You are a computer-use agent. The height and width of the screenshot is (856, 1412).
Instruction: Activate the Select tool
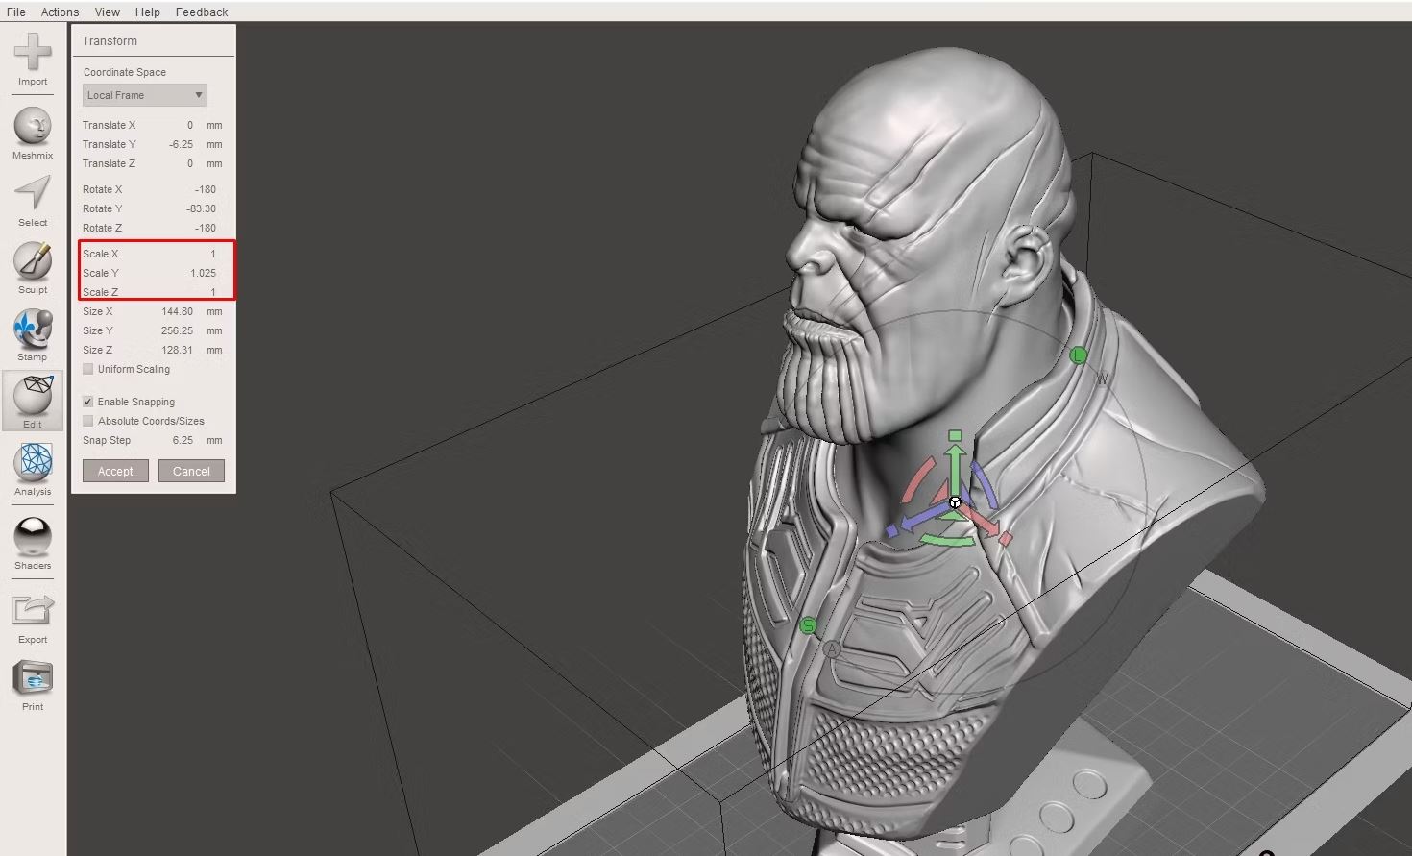coord(33,201)
